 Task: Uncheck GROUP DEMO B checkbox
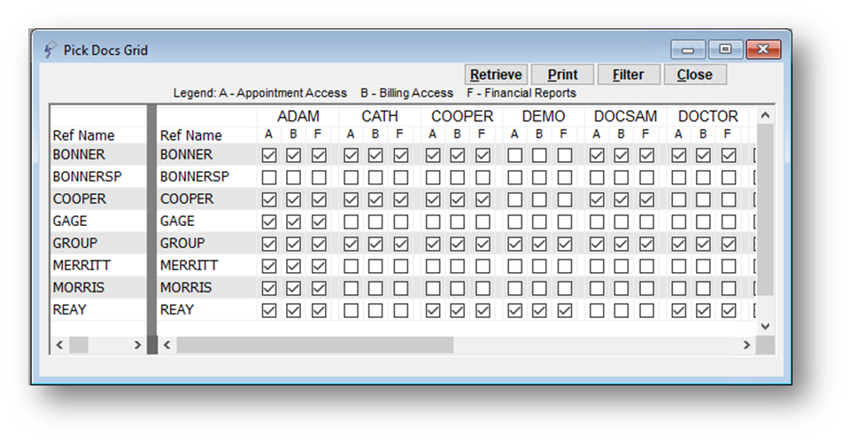539,244
